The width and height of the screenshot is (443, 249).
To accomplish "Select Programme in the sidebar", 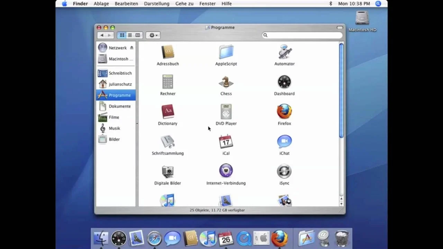I will pos(116,95).
